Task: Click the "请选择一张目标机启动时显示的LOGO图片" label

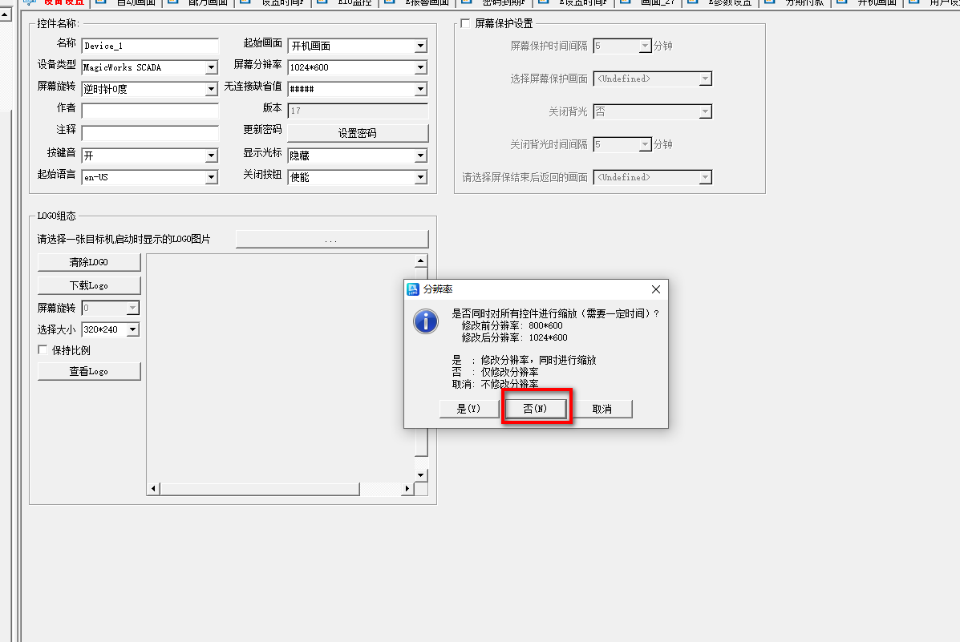Action: pos(124,240)
